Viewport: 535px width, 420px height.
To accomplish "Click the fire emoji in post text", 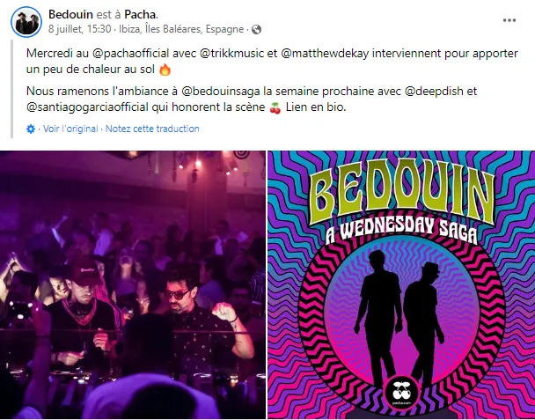I will tap(165, 70).
